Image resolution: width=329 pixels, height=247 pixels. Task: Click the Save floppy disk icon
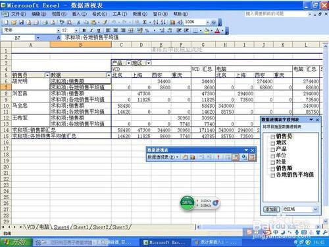coord(21,22)
